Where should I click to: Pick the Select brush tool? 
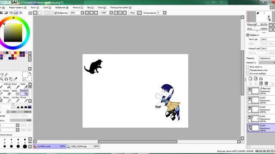(16, 93)
